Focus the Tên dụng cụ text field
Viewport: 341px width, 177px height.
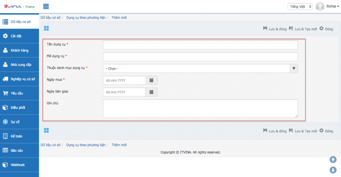[200, 45]
